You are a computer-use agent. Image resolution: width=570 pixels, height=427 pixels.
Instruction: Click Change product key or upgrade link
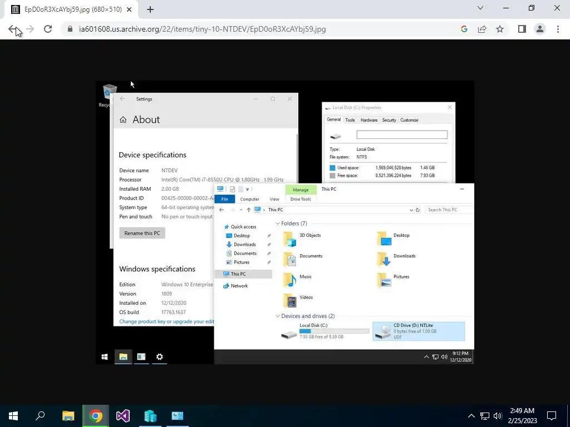tap(166, 321)
